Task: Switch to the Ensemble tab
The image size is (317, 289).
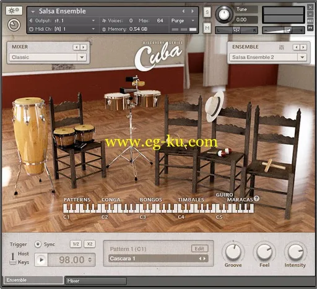Action: pos(33,280)
